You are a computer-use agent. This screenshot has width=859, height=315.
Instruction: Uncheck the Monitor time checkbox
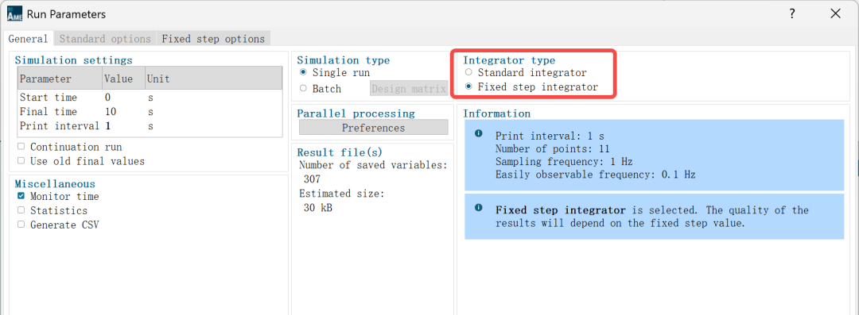click(x=21, y=196)
